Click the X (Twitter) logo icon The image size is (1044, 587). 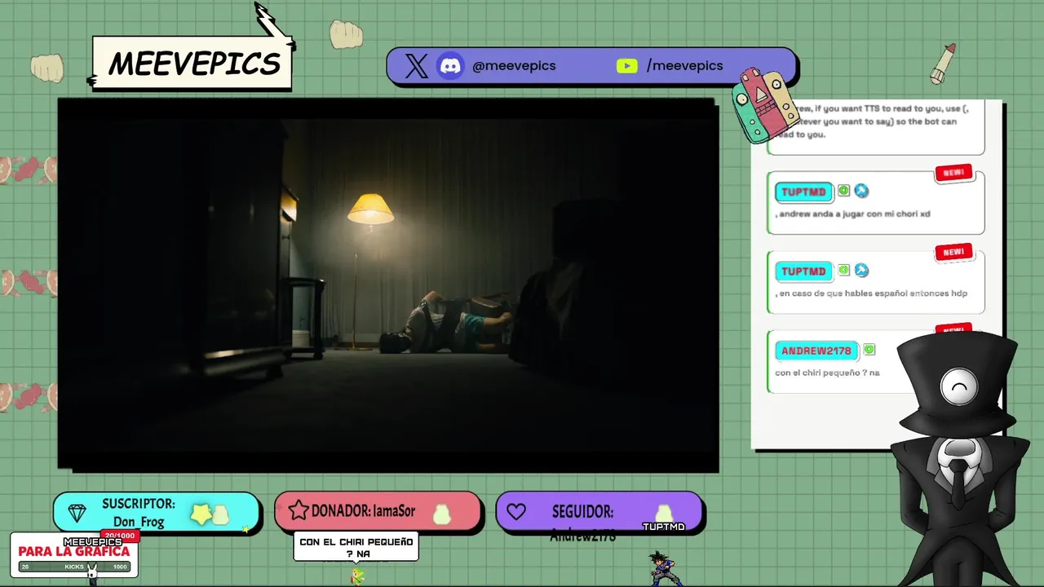417,66
